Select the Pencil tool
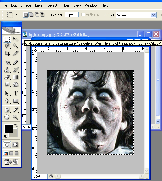The image size is (162, 181). (16, 62)
